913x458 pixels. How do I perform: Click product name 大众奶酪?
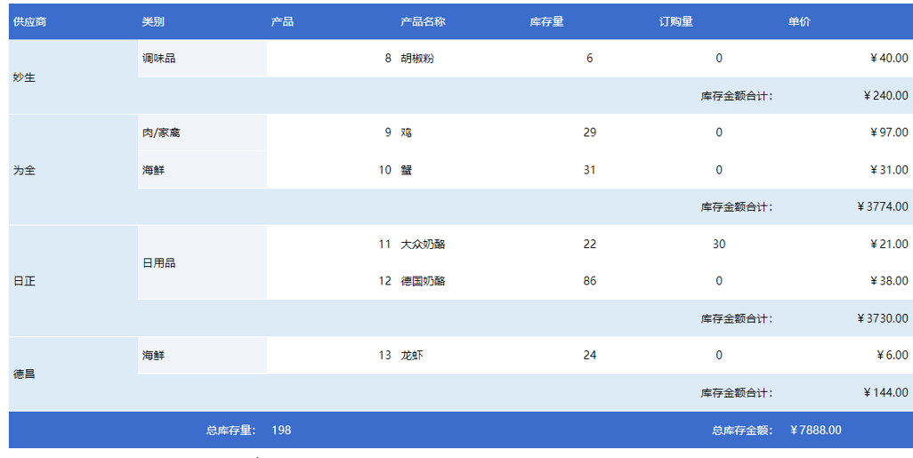[x=423, y=245]
